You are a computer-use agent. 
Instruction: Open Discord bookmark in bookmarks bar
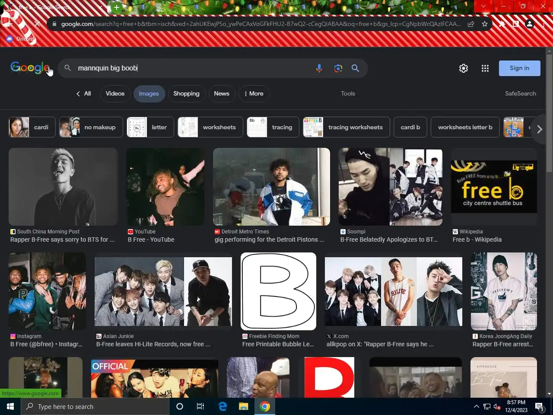tap(21, 39)
